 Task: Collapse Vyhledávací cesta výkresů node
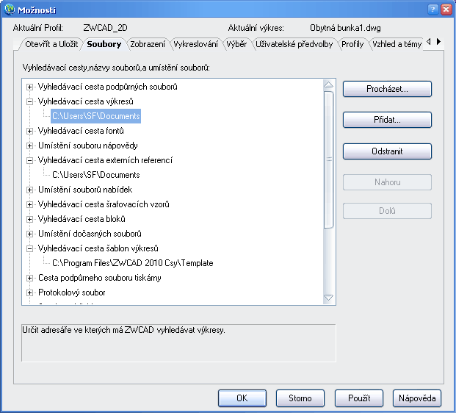click(x=30, y=101)
